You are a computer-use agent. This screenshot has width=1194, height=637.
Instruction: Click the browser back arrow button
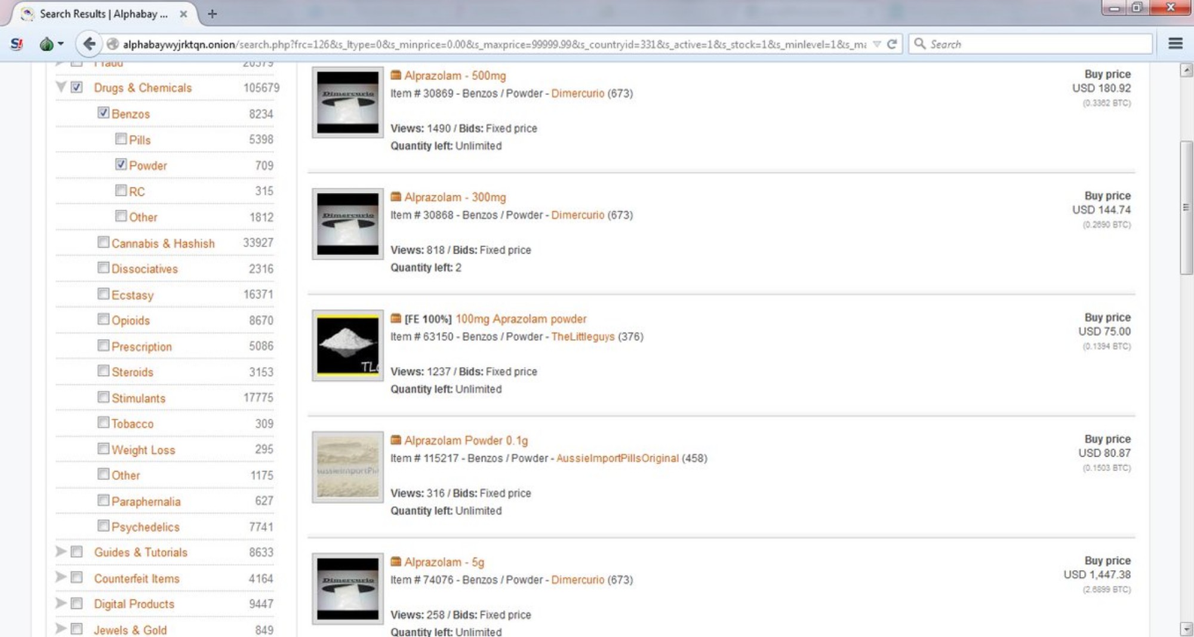[x=89, y=44]
